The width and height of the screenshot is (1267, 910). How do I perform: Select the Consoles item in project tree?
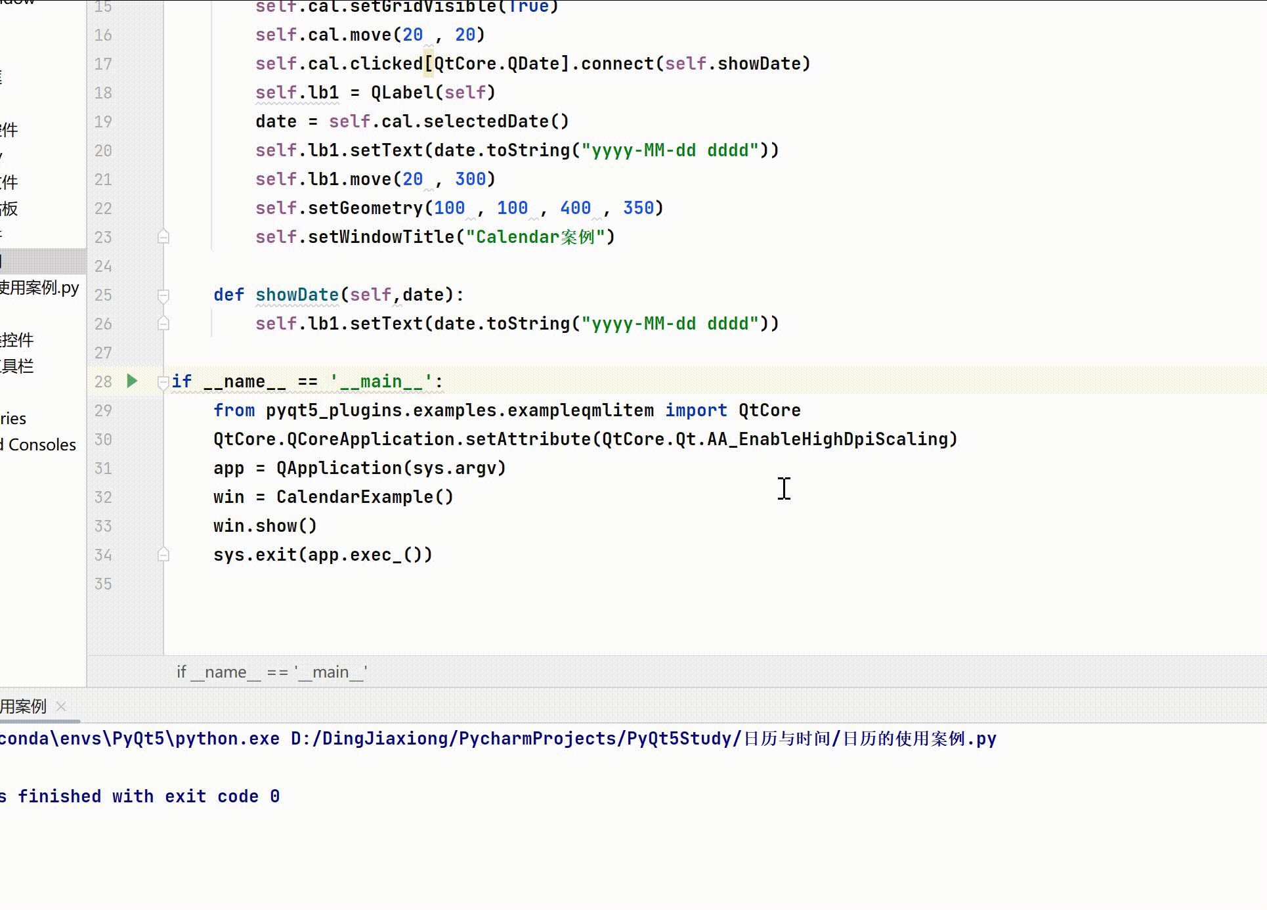point(41,445)
